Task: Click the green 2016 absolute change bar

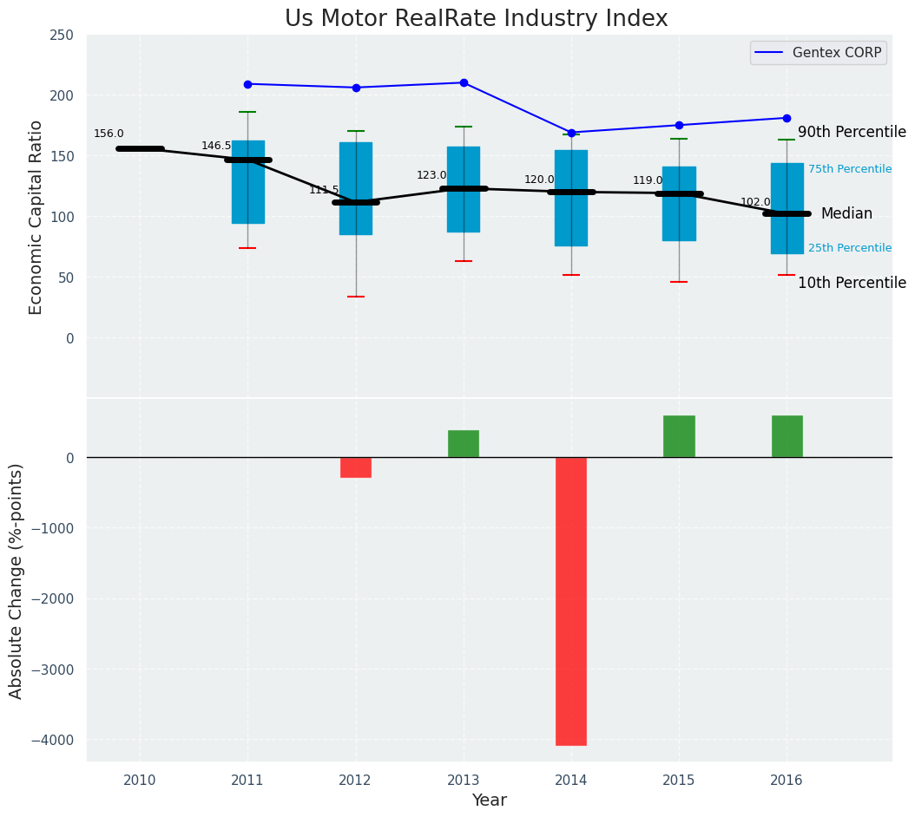Action: tap(787, 436)
